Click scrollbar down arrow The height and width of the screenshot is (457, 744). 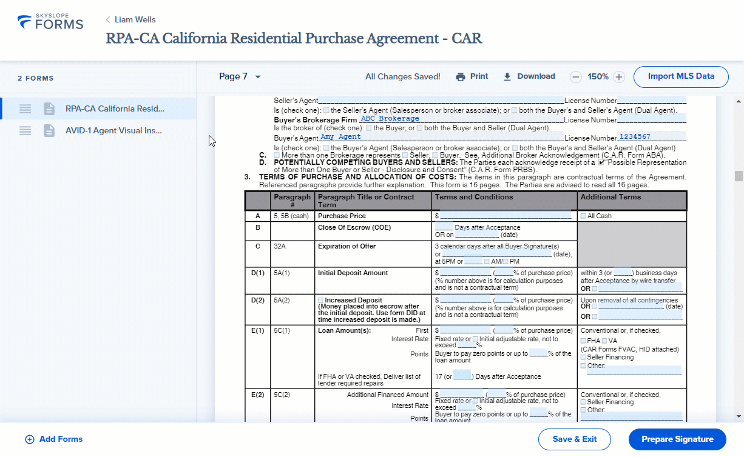click(x=739, y=416)
